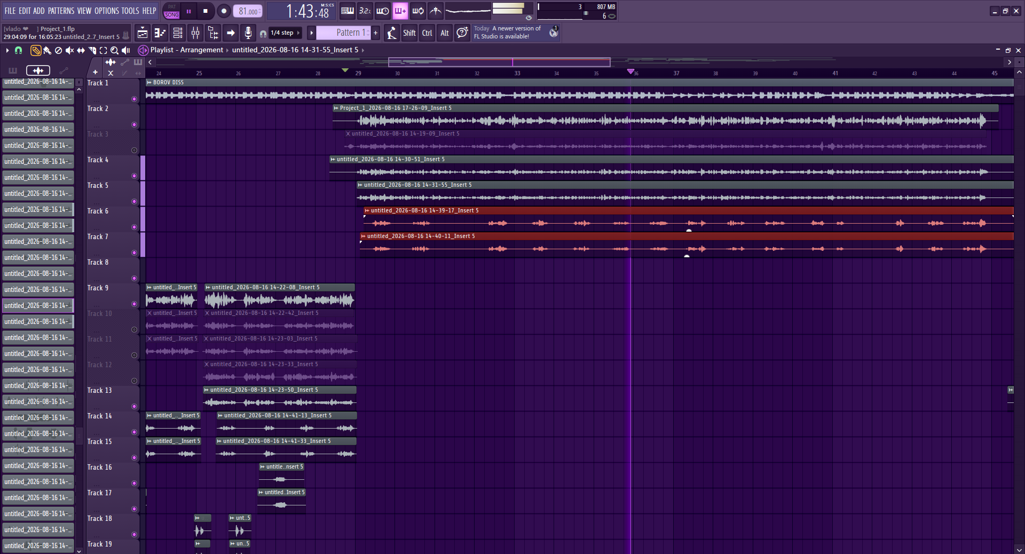Click the add new pattern plus button

pos(376,33)
